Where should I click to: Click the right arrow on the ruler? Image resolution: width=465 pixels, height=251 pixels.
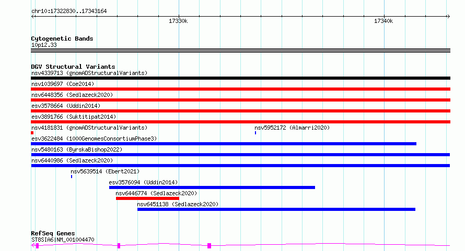coord(448,17)
